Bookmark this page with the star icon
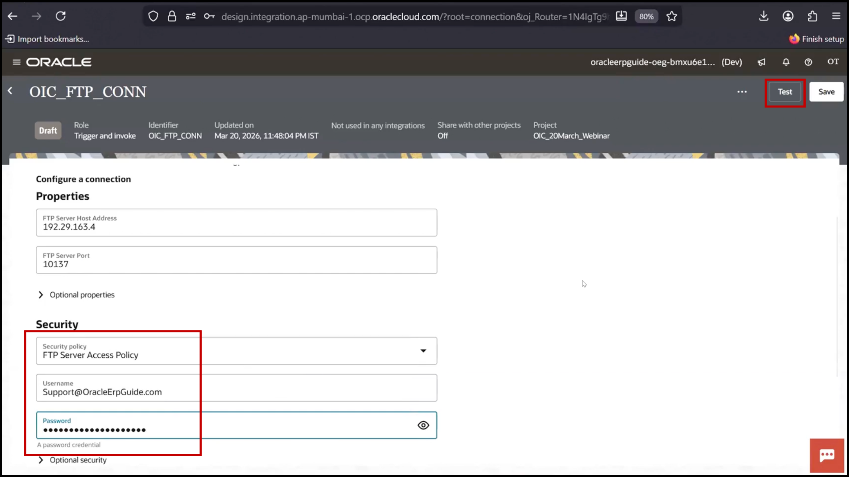 [672, 16]
